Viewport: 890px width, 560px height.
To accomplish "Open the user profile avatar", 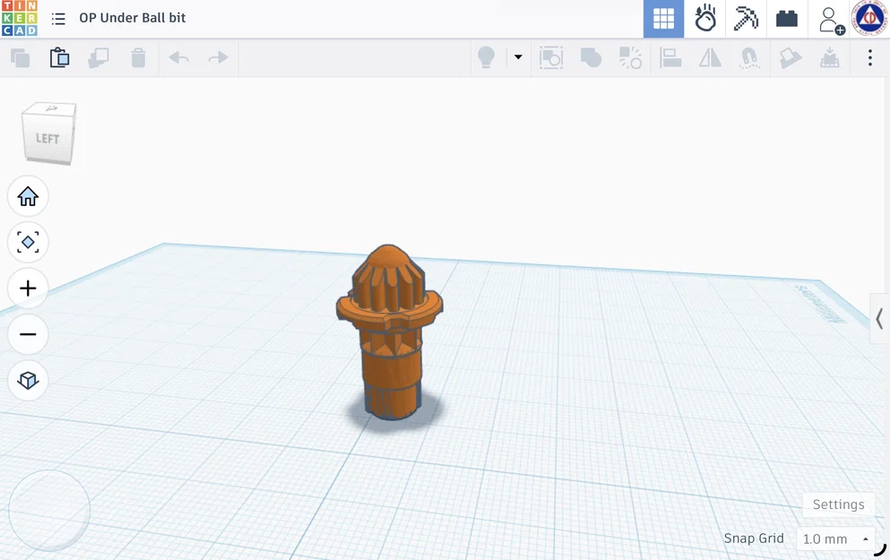I will [869, 18].
